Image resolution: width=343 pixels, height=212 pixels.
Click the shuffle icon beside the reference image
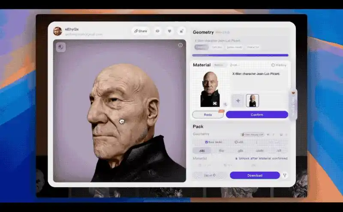coord(225,104)
